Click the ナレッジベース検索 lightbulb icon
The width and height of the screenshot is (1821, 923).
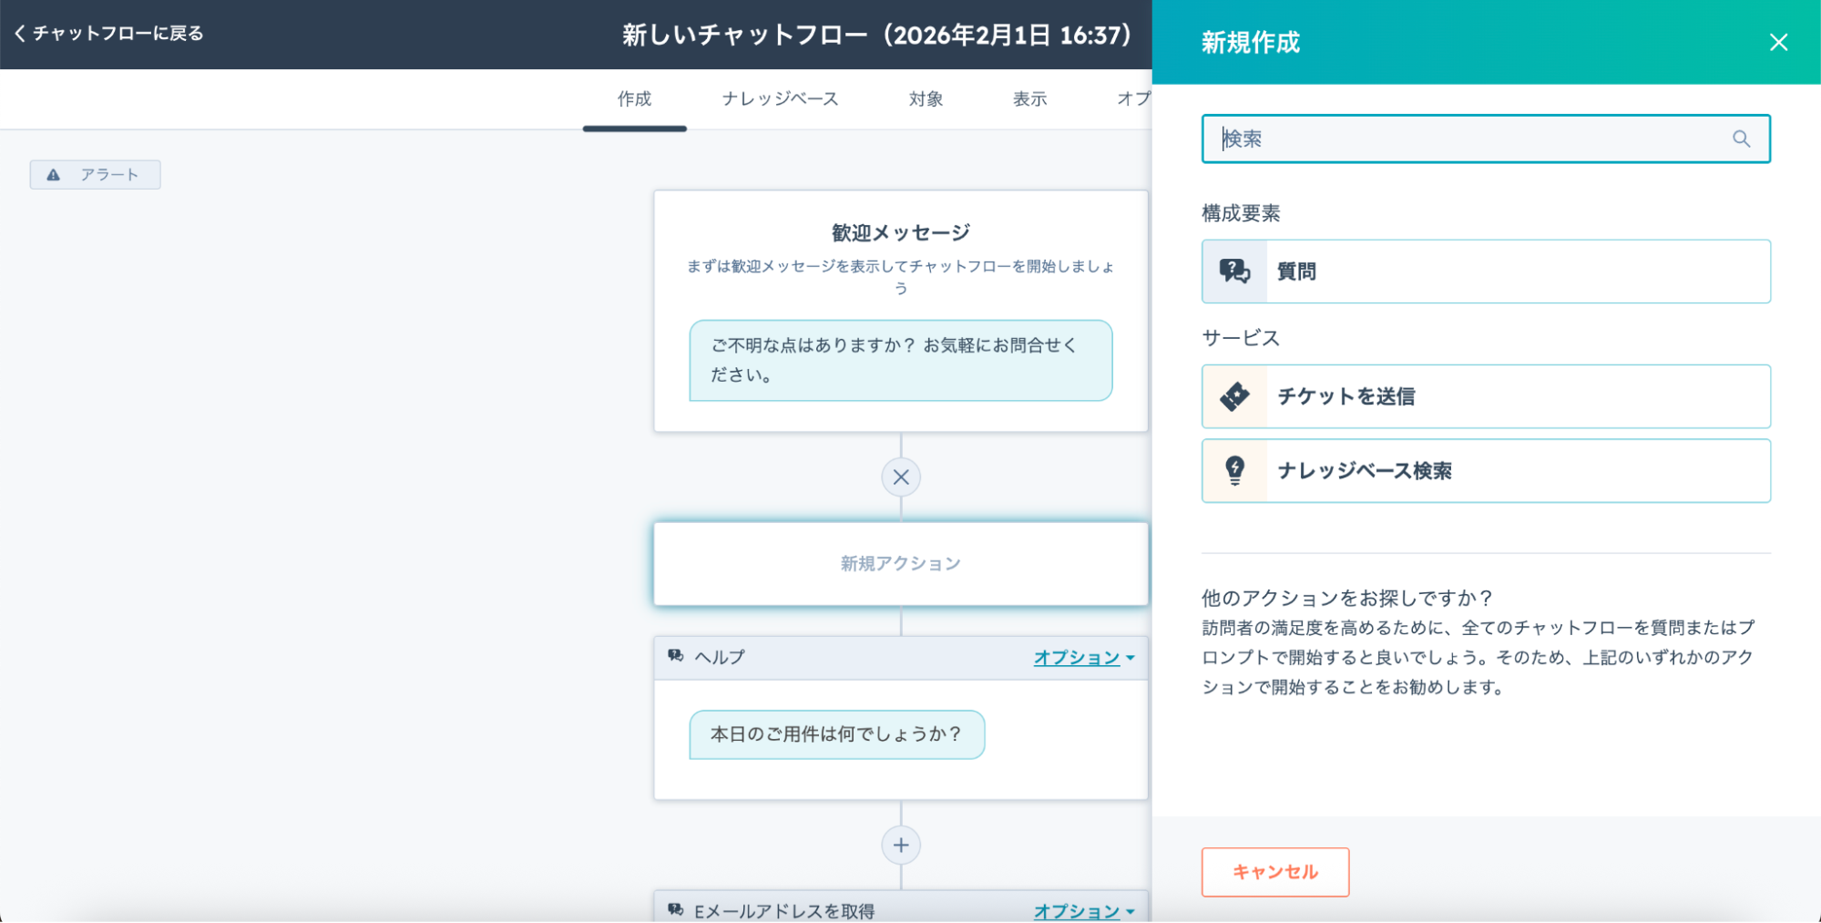(1234, 471)
